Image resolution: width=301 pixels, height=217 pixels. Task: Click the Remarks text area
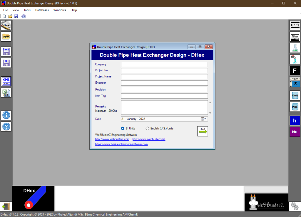[164, 107]
